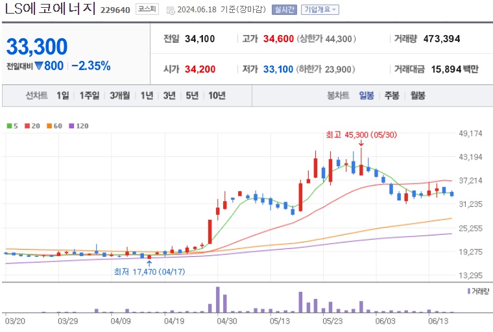This screenshot has width=493, height=332.
Task: Click the calendar icon beside 2024.06.18
Action: [x=171, y=10]
